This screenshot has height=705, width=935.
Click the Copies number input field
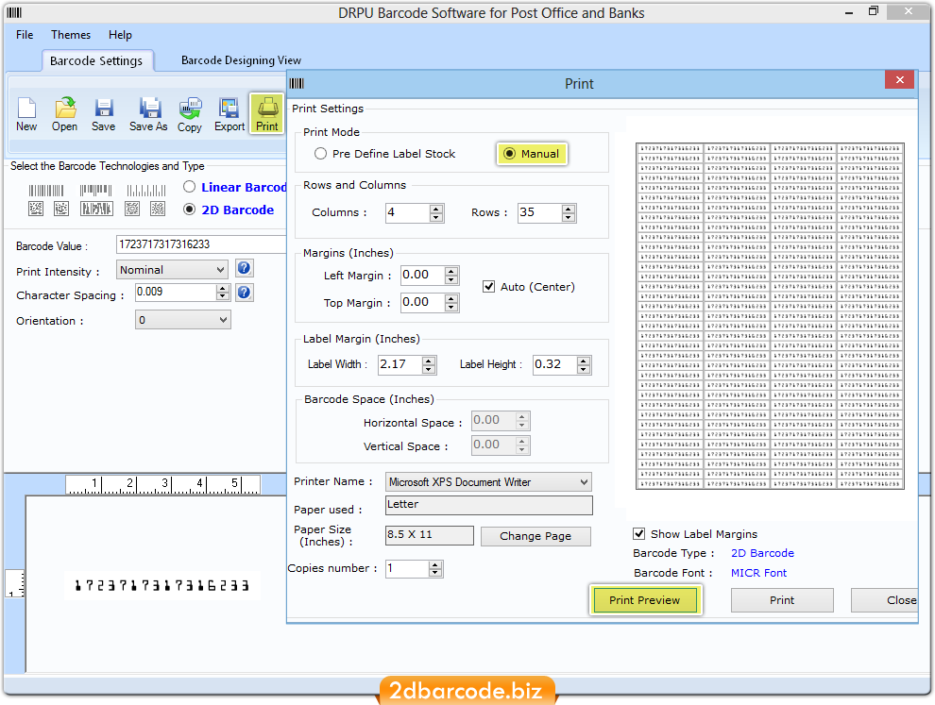pos(407,568)
